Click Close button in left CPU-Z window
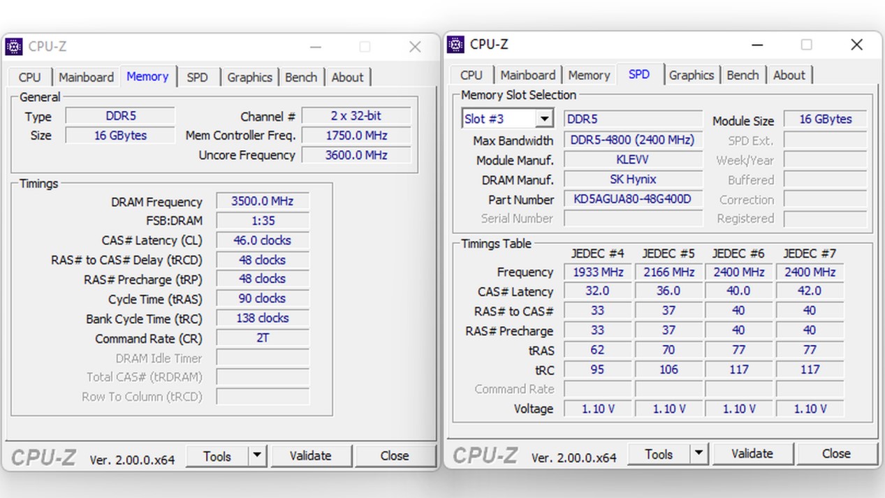 395,455
